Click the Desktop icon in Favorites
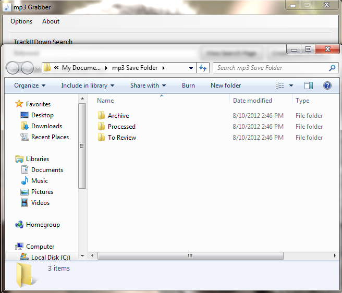Screen dimensions: 342x293 25,115
